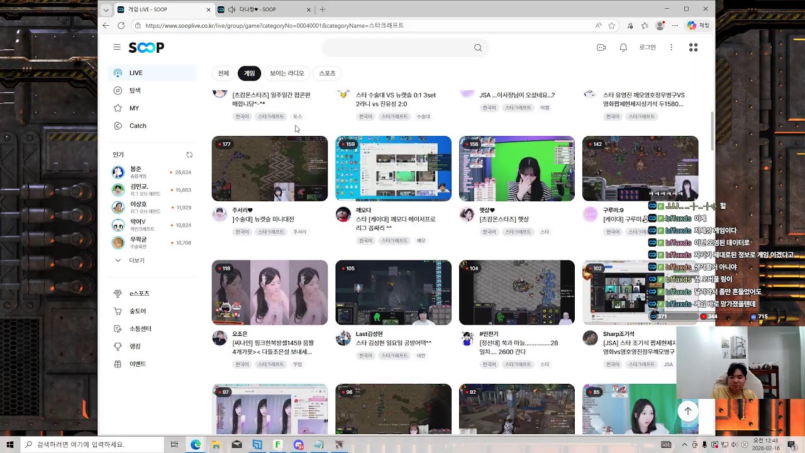Open Microsoft Edge from the taskbar
This screenshot has height=453, width=805.
point(196,445)
